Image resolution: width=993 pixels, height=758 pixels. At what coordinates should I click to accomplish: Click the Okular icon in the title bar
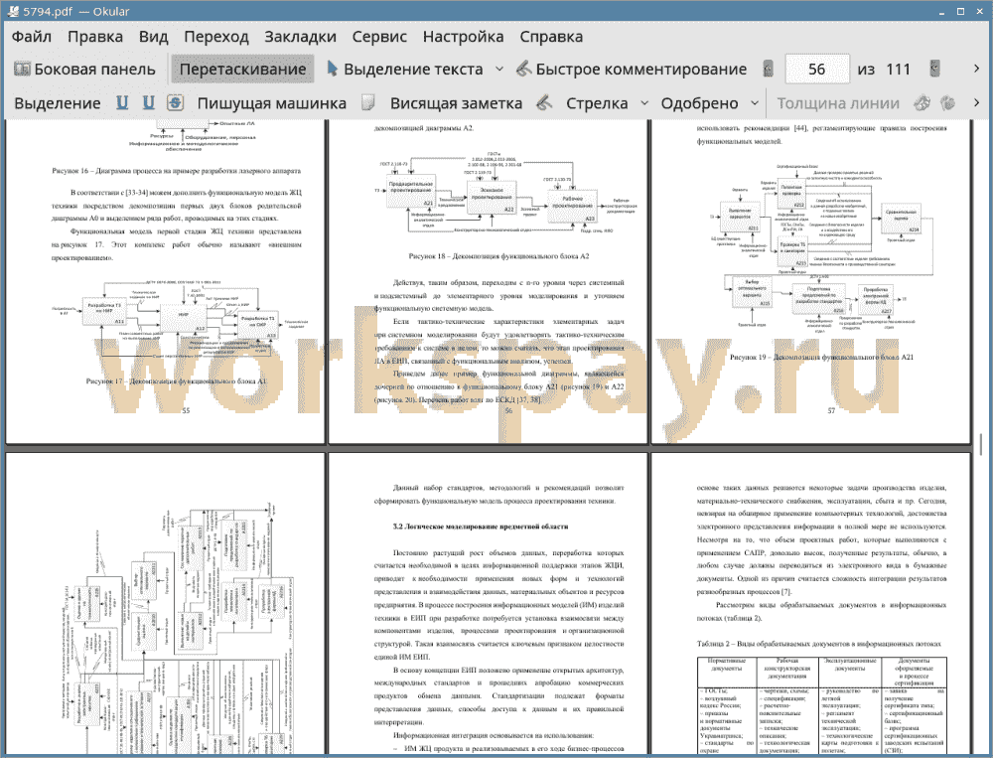click(11, 11)
